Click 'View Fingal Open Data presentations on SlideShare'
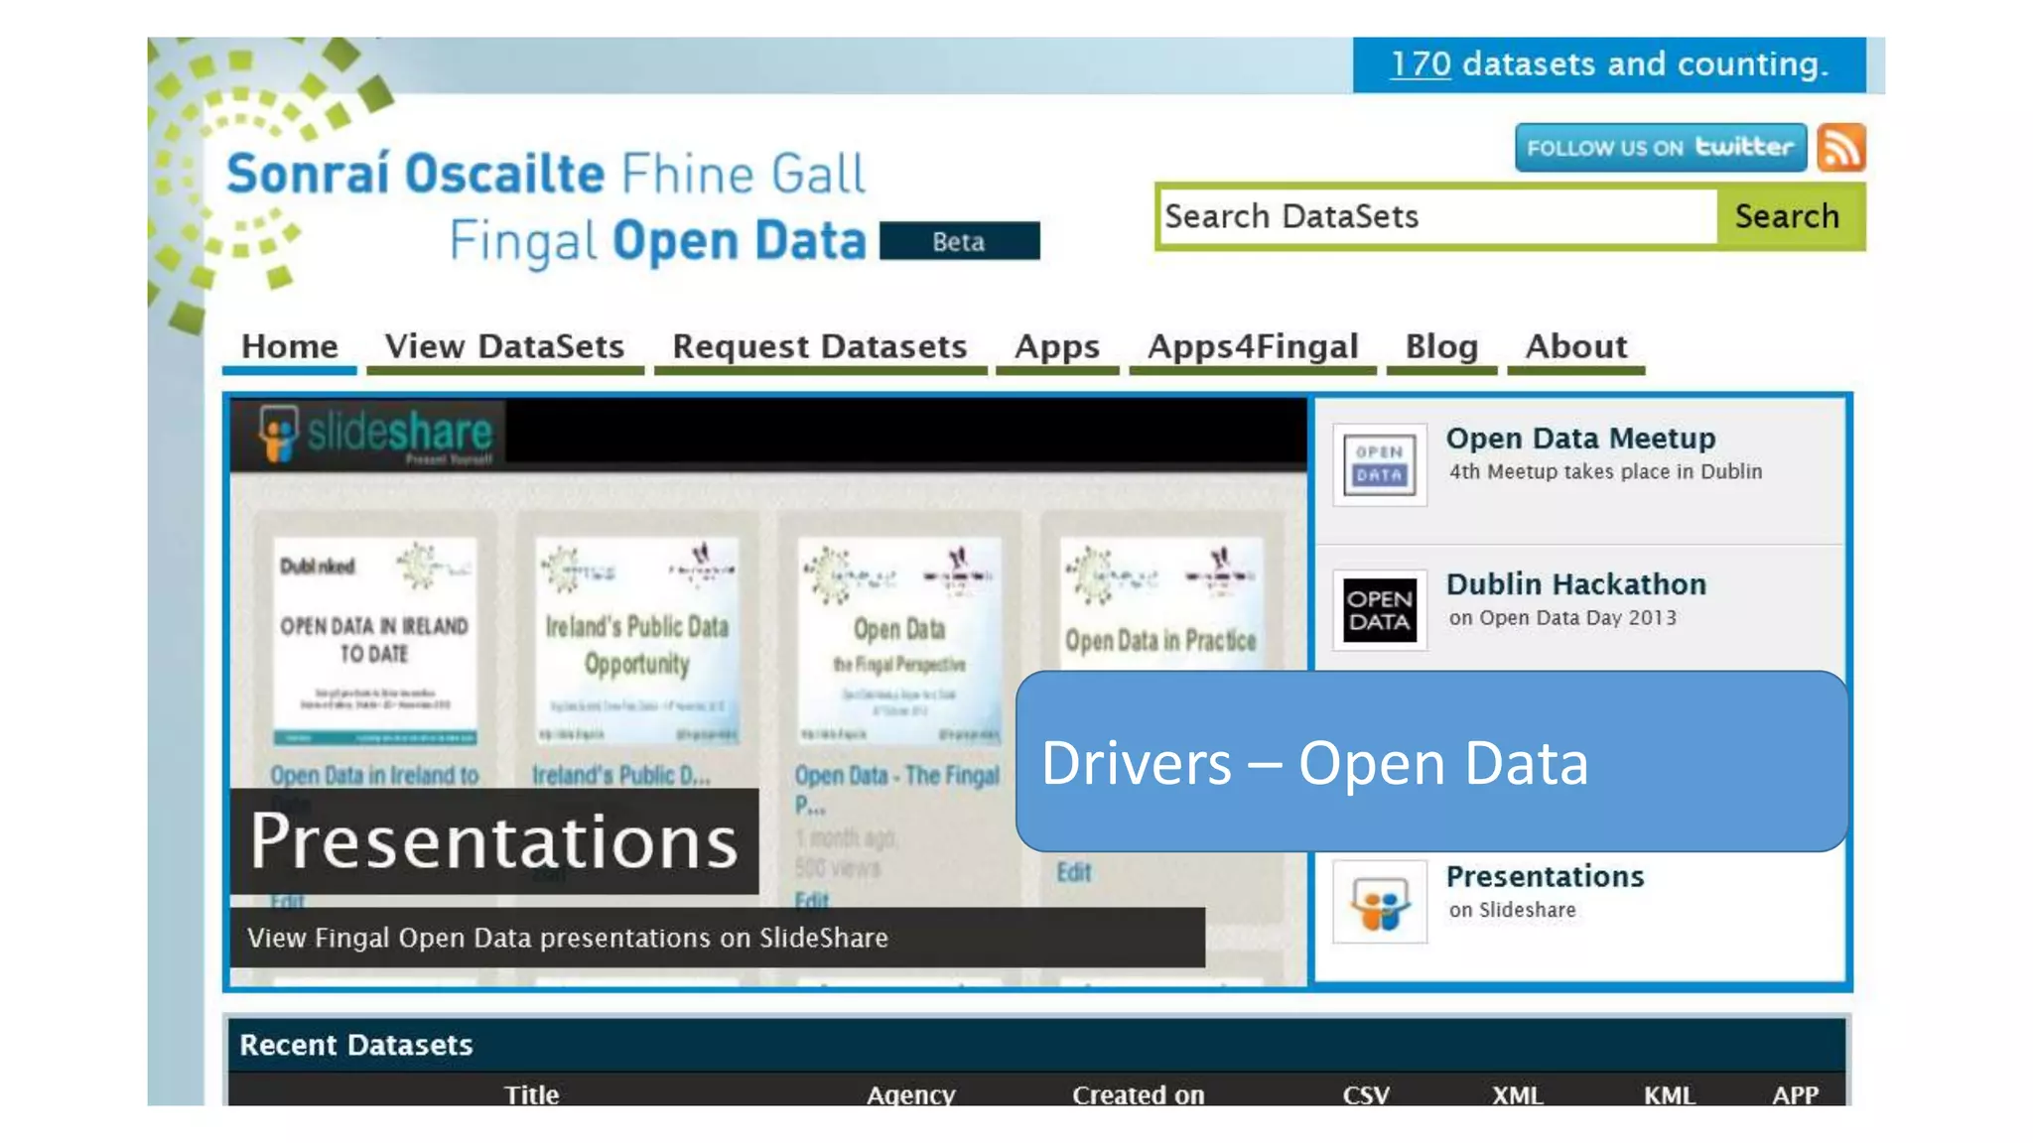The image size is (2033, 1143). pos(567,938)
